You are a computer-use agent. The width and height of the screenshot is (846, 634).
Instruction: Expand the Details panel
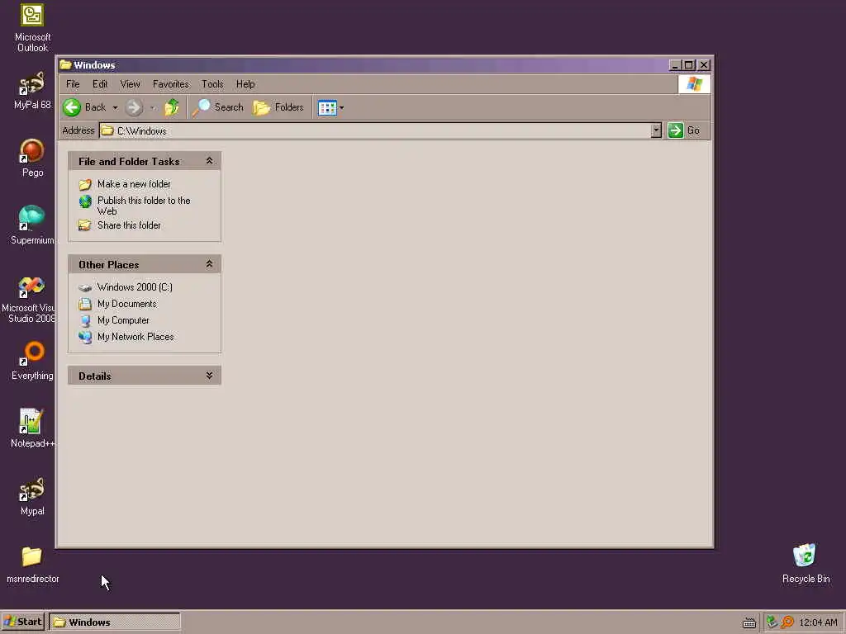point(209,376)
